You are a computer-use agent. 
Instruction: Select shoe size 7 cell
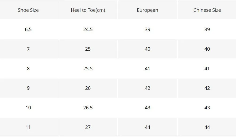coord(28,49)
